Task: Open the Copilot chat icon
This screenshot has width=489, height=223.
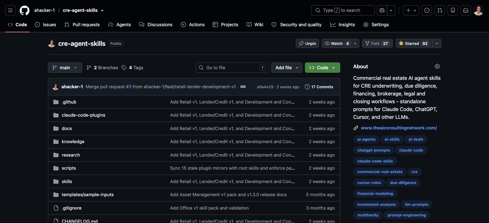Action: [x=382, y=10]
